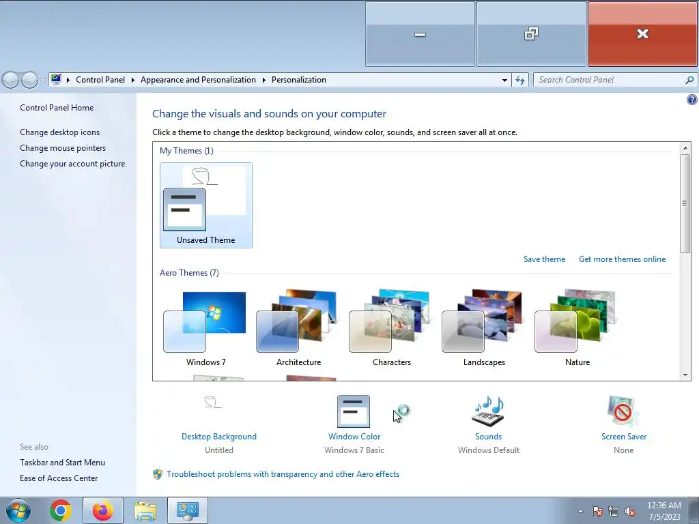Viewport: 699px width, 524px height.
Task: Open Troubleshoot problems with transparency link
Action: [x=283, y=474]
